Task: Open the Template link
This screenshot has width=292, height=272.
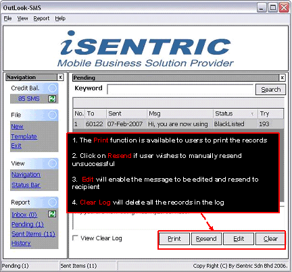Action: tap(24, 136)
